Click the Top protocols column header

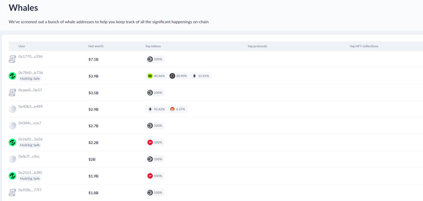click(x=257, y=46)
